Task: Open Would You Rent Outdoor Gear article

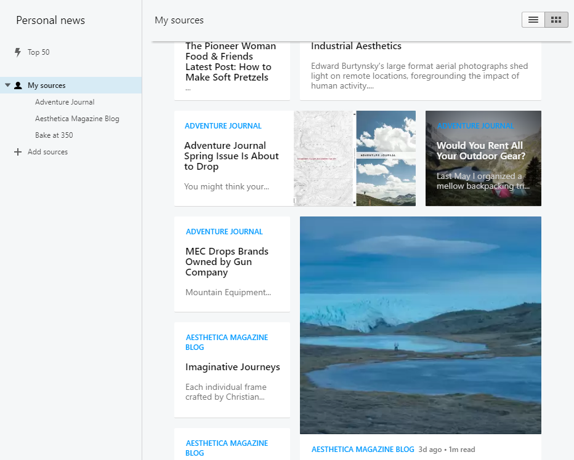Action: [x=480, y=151]
